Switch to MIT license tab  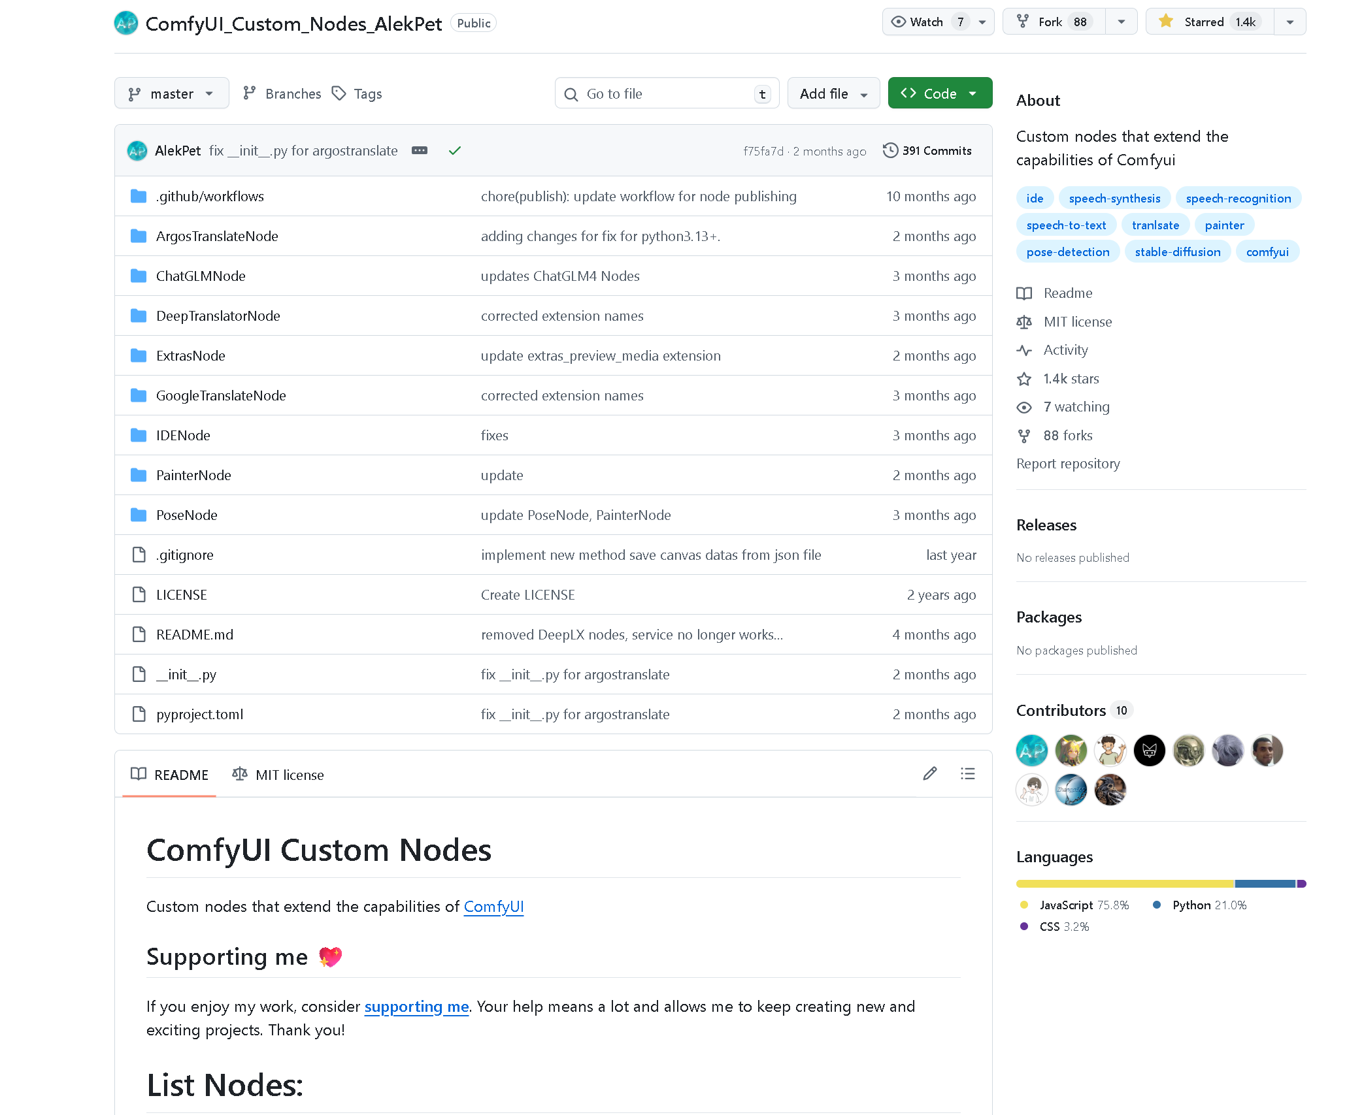click(278, 775)
